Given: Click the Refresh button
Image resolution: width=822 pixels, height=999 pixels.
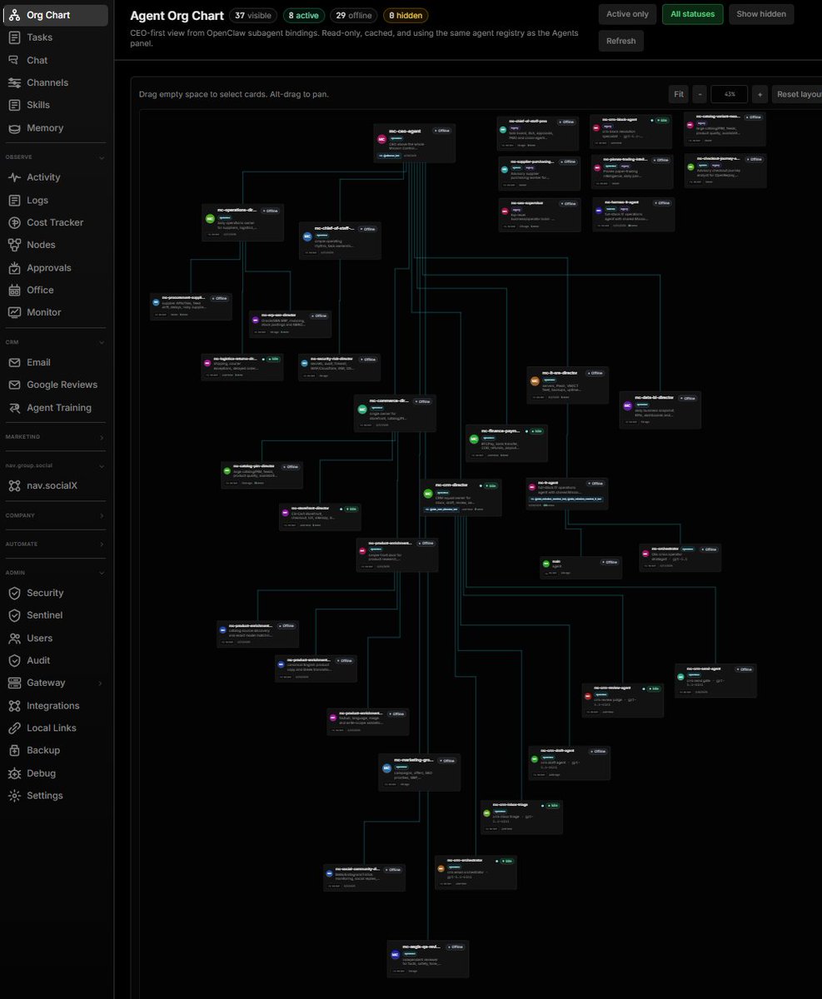Looking at the screenshot, I should pos(621,41).
